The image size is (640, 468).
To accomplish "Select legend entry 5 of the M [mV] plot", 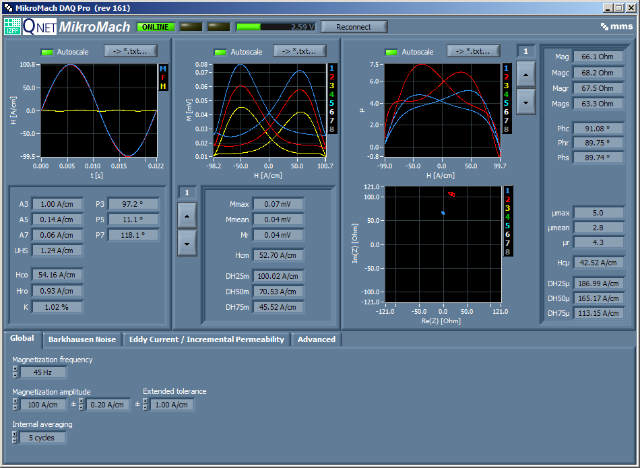I will pyautogui.click(x=331, y=103).
